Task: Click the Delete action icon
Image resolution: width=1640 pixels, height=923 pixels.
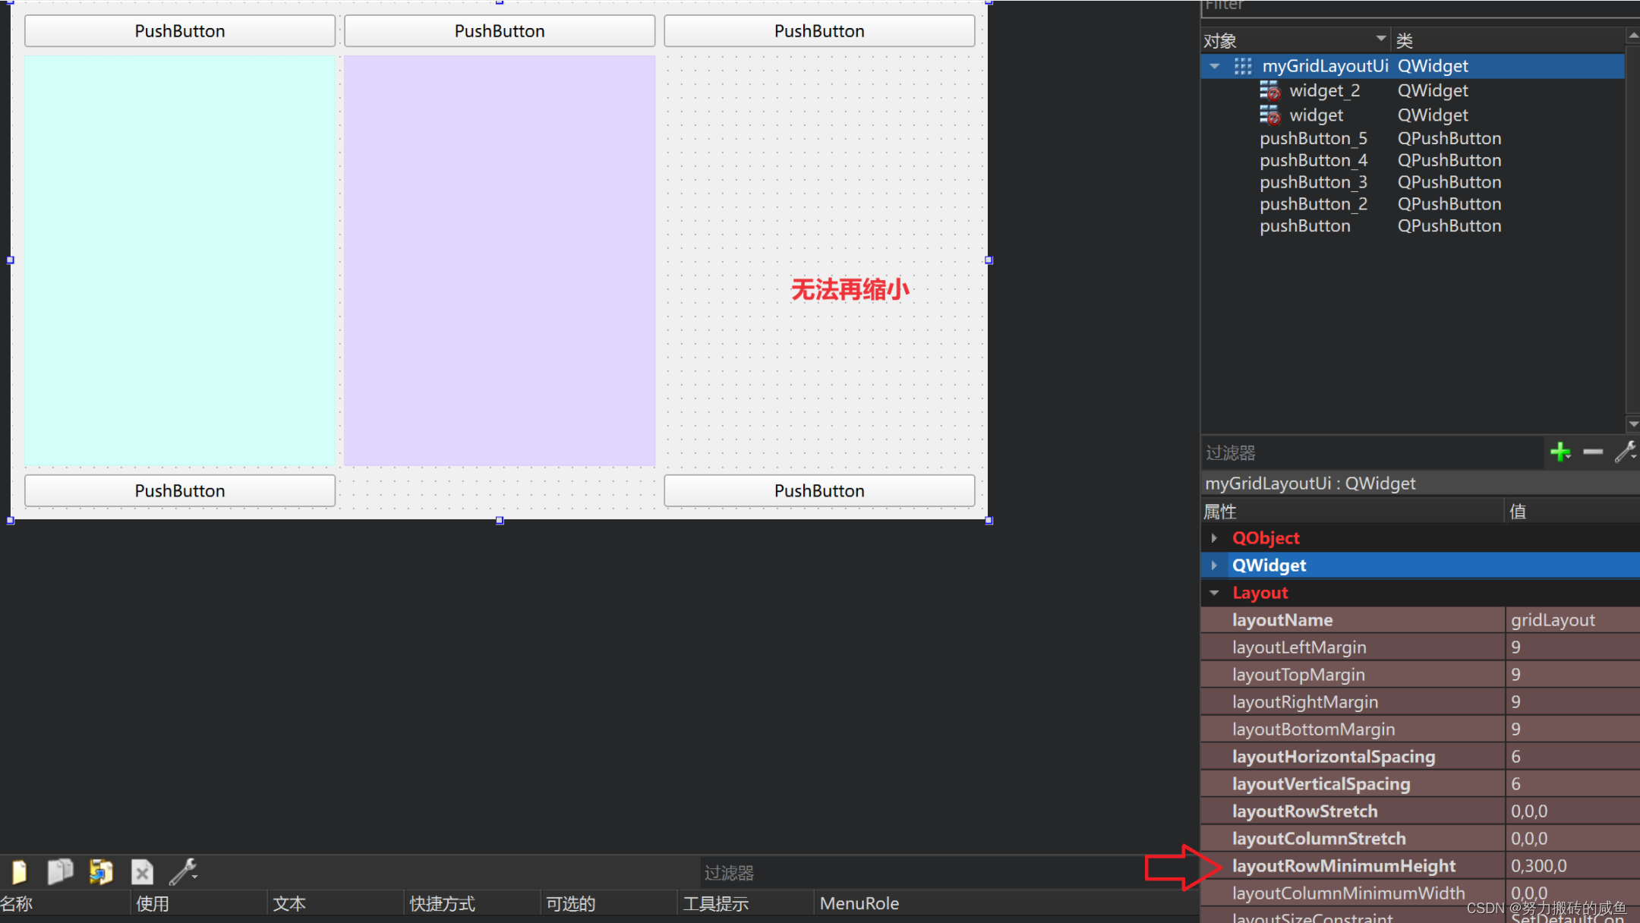Action: 142,872
